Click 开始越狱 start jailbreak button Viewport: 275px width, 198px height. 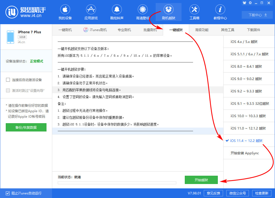click(201, 180)
